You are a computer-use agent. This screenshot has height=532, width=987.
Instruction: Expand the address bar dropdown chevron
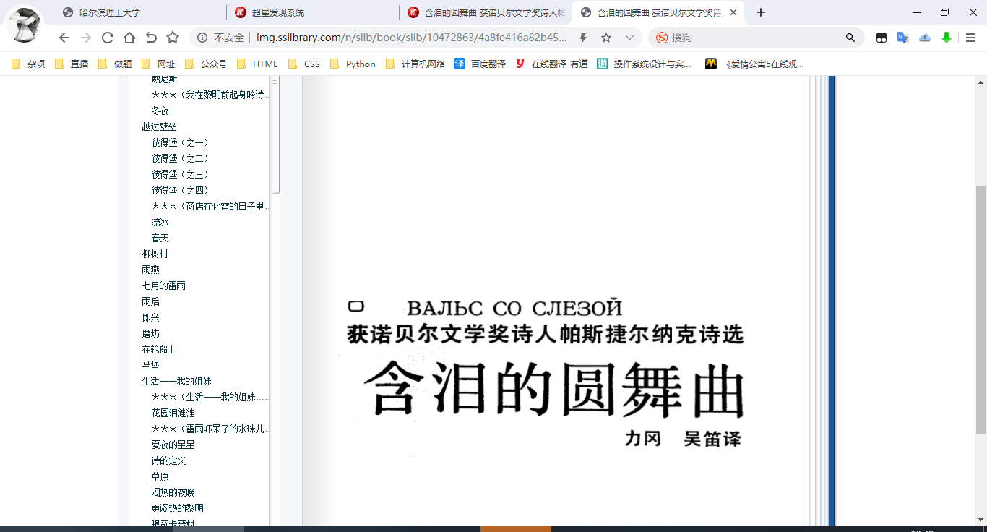click(629, 38)
